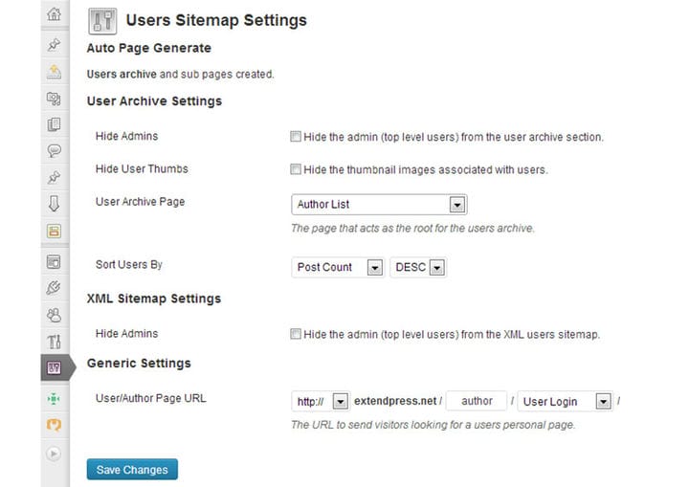
Task: Open the Users people icon in sidebar
Action: coord(54,315)
